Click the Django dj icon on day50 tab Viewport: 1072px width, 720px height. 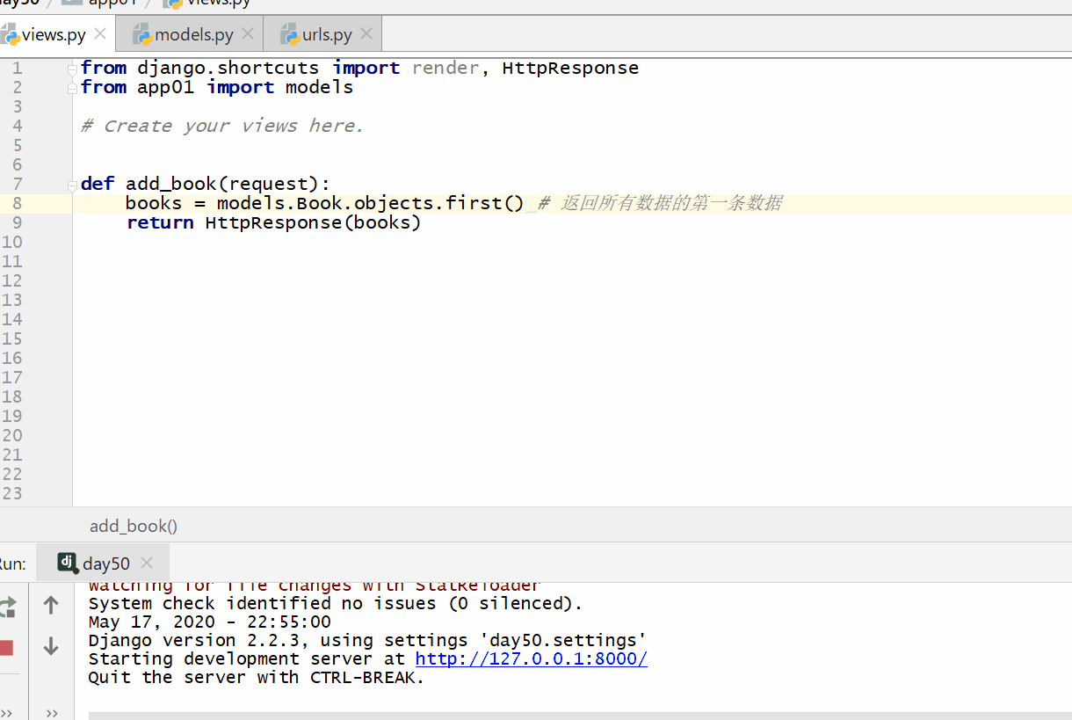68,563
